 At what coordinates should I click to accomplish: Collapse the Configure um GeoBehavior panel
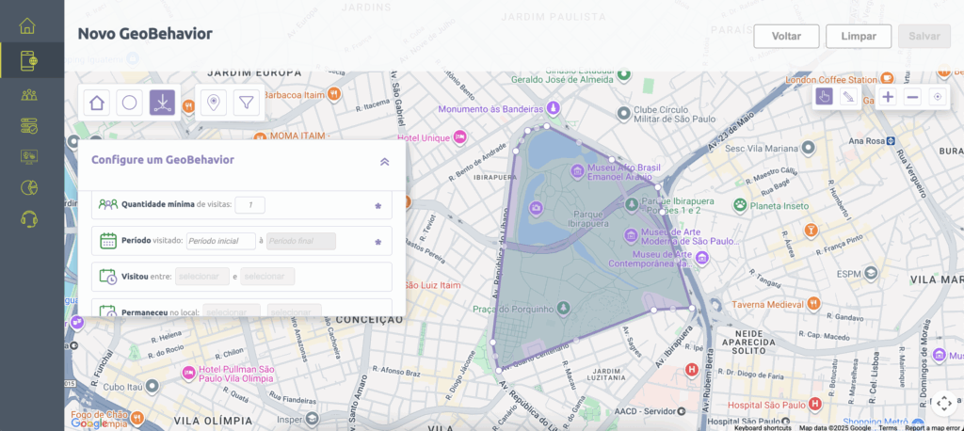[384, 161]
